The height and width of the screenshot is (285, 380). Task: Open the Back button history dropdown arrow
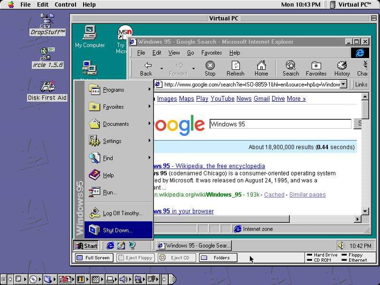[x=161, y=69]
